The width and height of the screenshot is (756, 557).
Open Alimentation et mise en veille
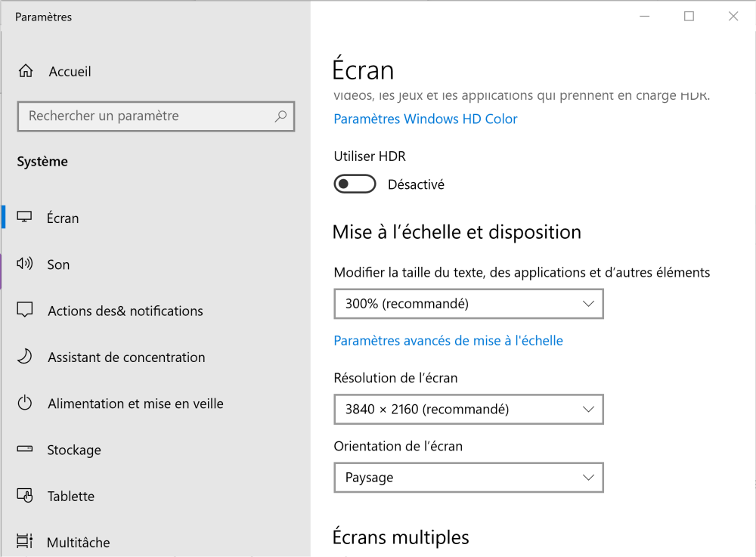pyautogui.click(x=135, y=404)
